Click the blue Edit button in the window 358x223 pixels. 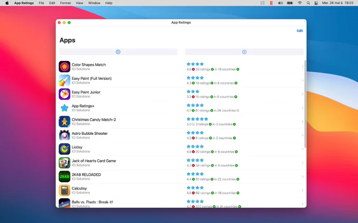300,31
